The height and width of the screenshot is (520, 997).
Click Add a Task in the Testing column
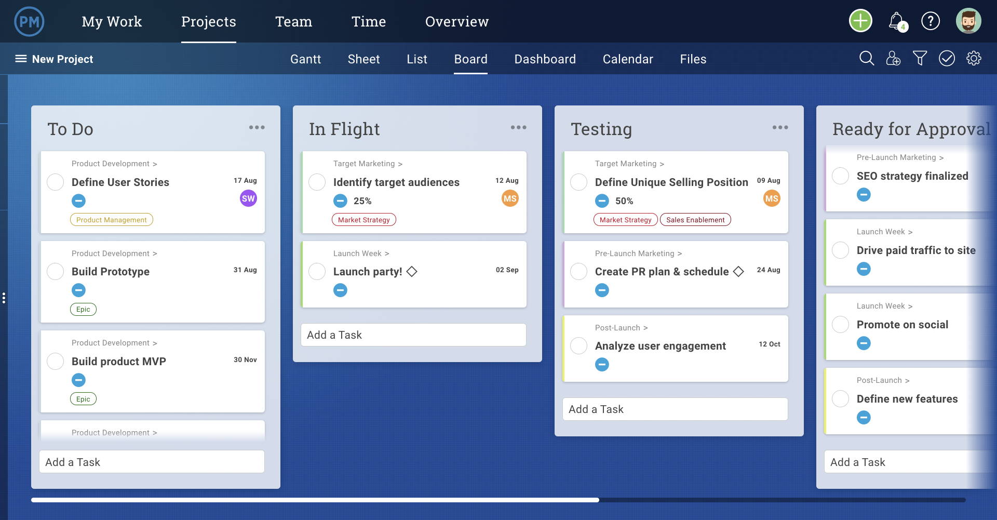point(675,409)
